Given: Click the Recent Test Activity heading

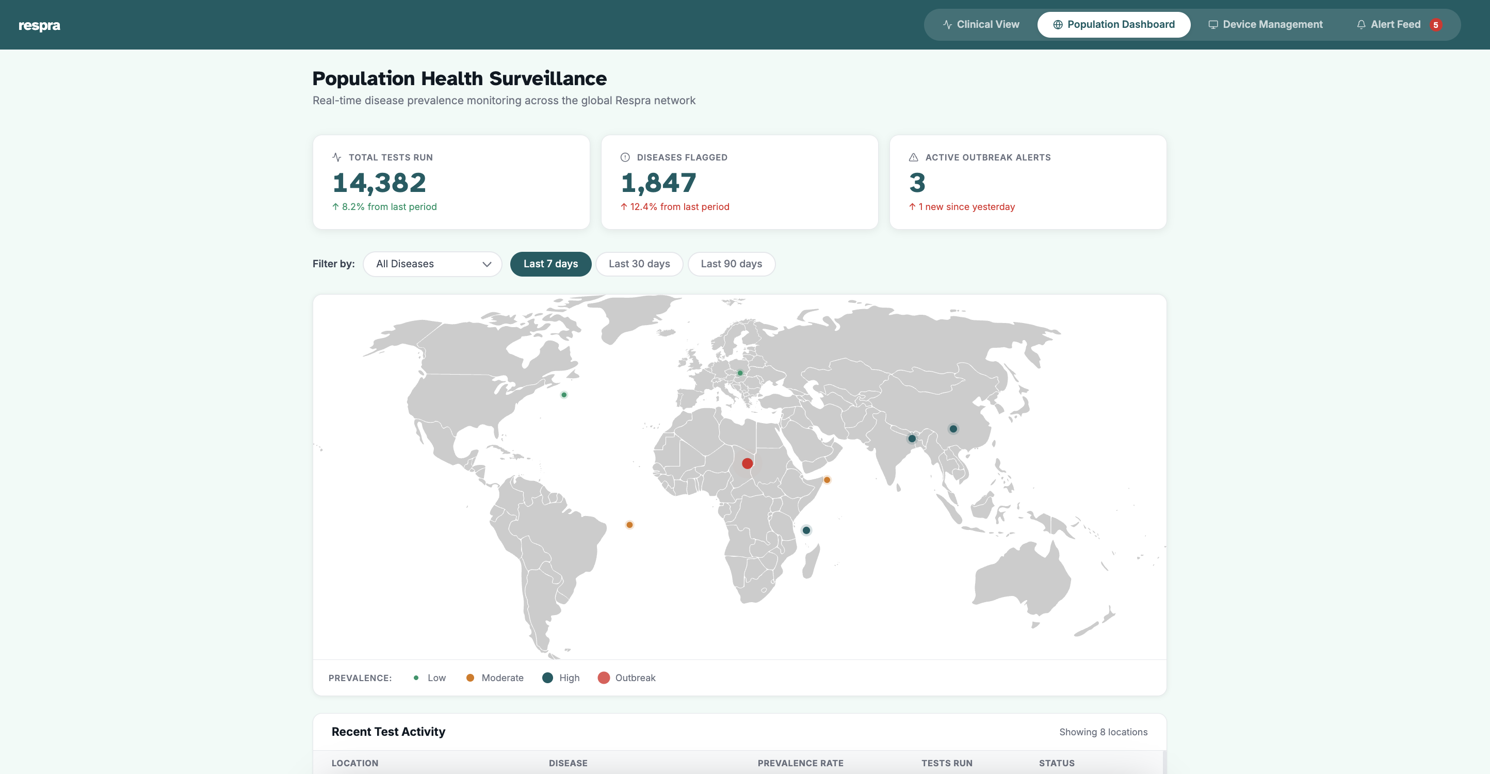Looking at the screenshot, I should [x=388, y=732].
